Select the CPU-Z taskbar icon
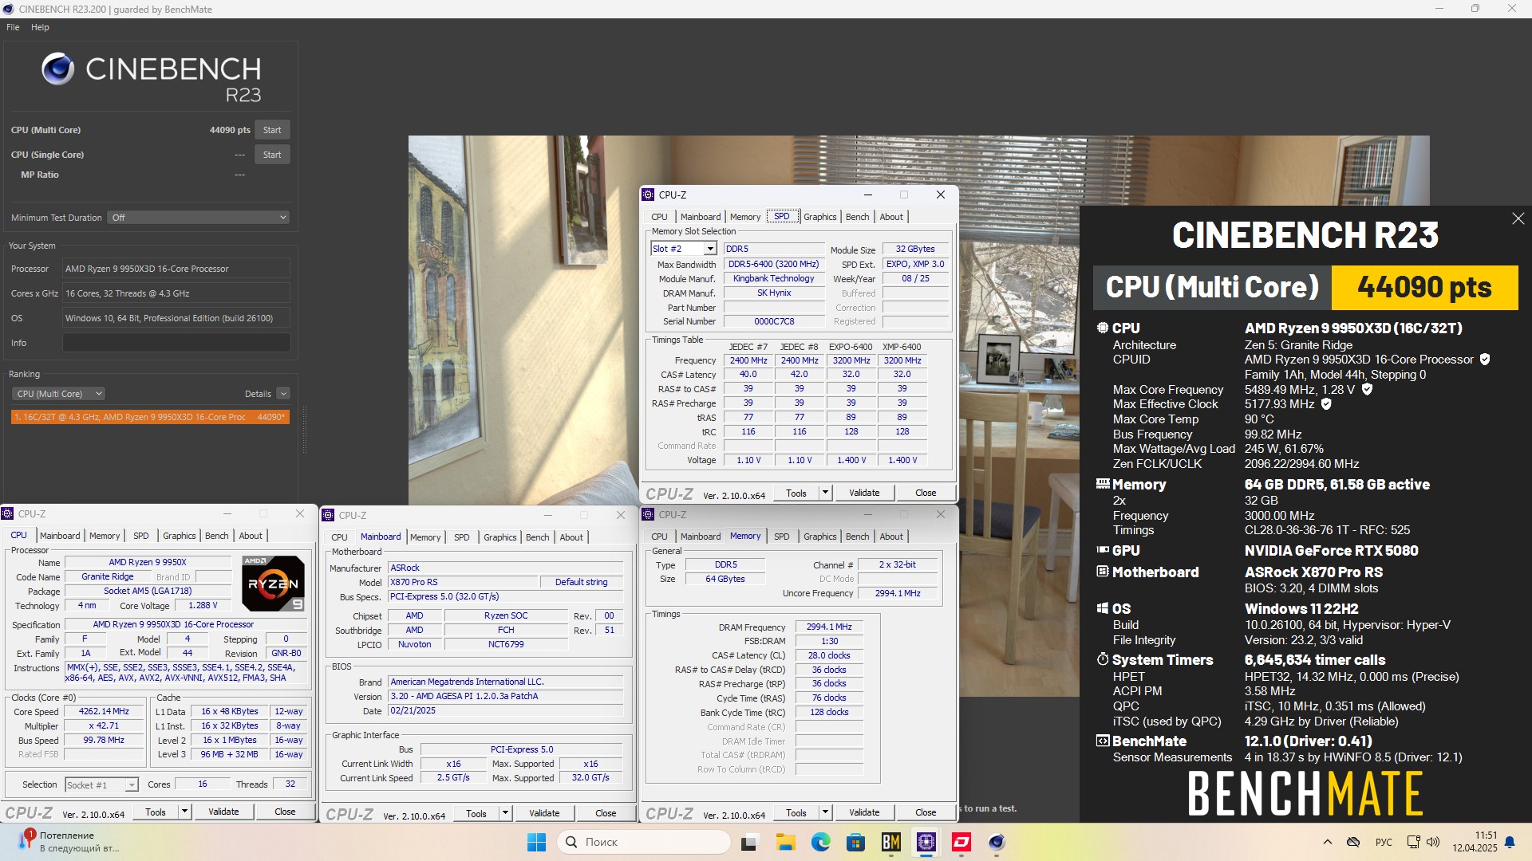 pos(926,842)
